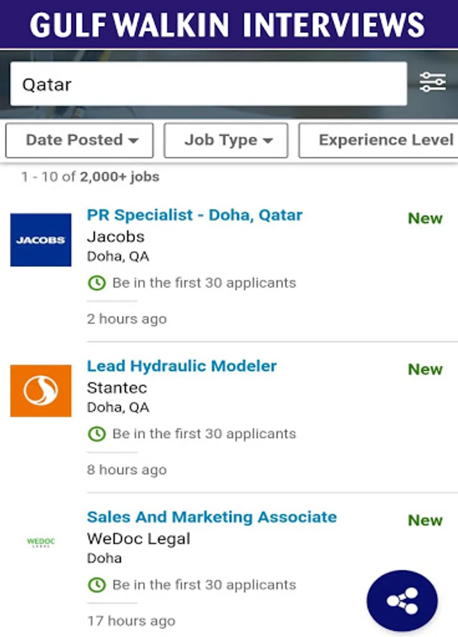Screen dimensions: 458x637
Task: Tap the blue share floating button
Action: (402, 601)
